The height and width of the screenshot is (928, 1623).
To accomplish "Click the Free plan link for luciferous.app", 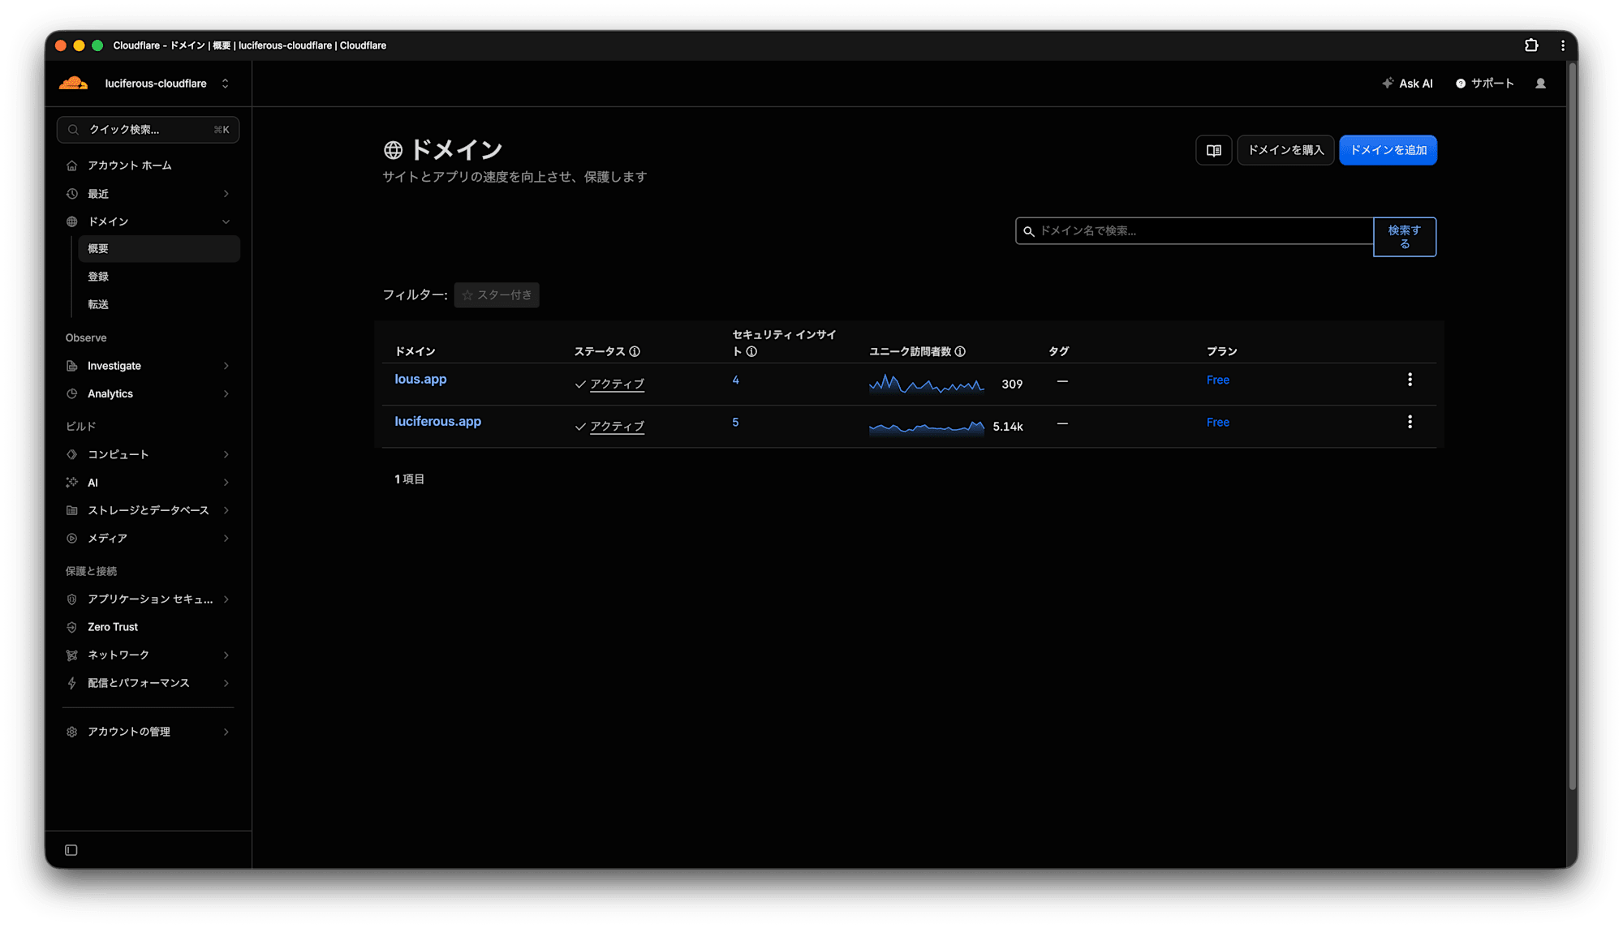I will click(1217, 422).
